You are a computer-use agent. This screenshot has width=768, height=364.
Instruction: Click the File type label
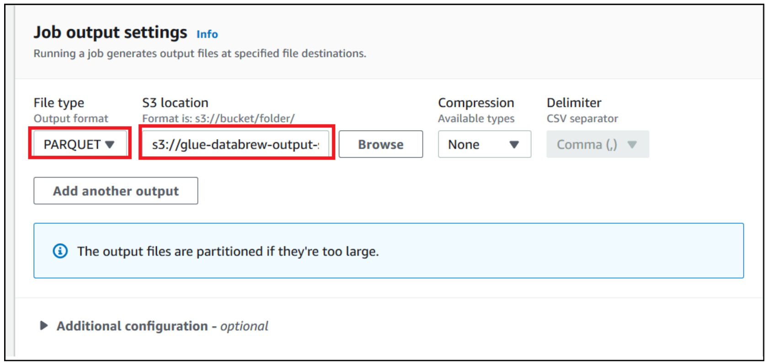tap(59, 103)
